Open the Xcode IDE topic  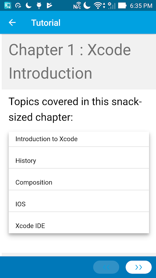(79, 222)
